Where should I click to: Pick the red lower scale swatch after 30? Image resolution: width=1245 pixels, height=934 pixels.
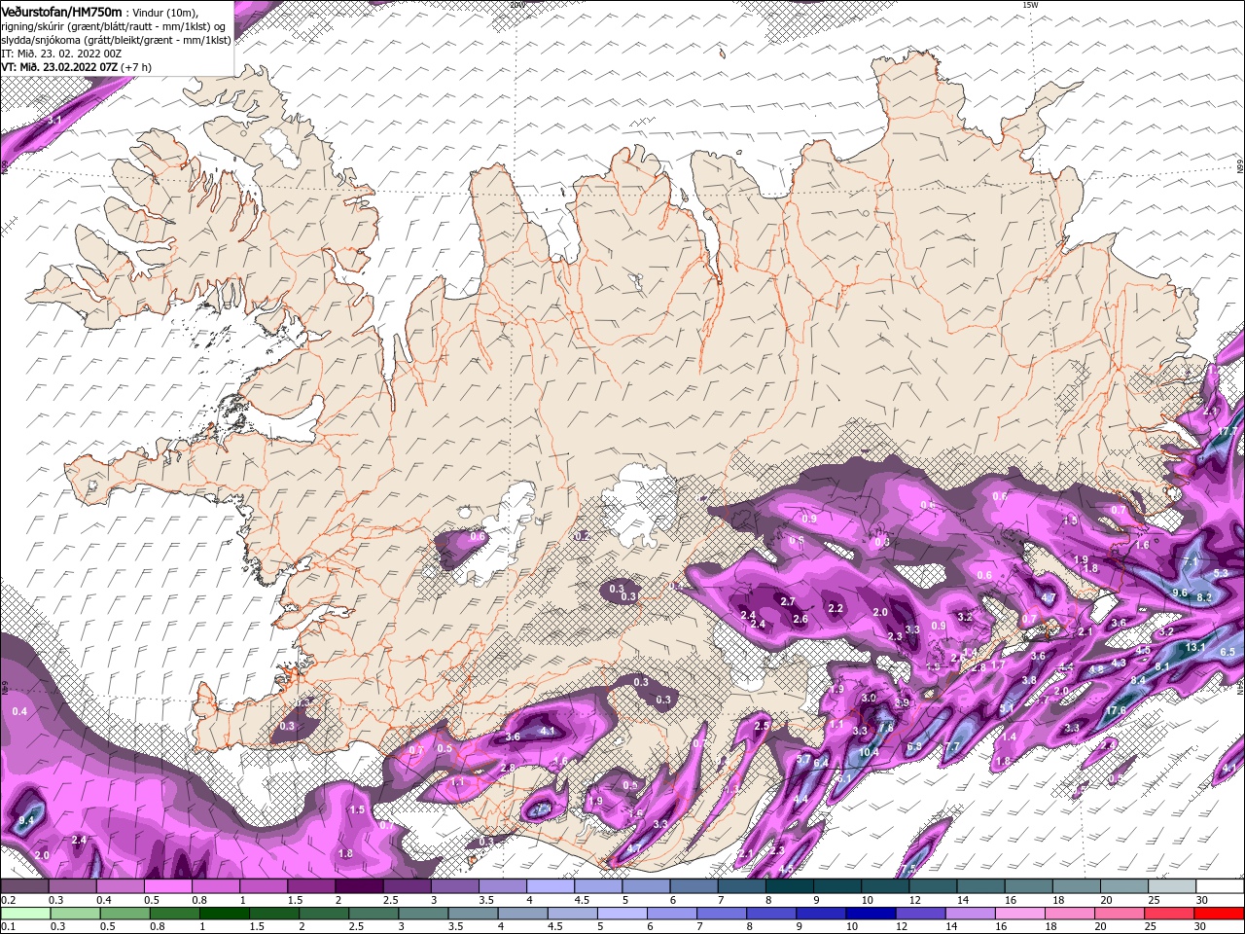point(1219,914)
